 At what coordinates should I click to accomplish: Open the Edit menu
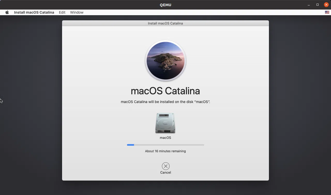62,12
